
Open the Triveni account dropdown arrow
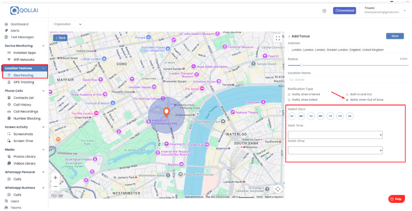(405, 11)
